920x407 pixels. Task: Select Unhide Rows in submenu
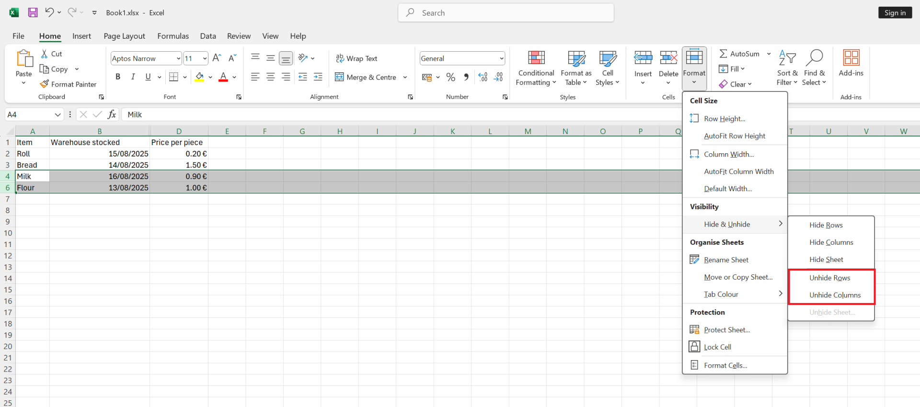(x=831, y=278)
